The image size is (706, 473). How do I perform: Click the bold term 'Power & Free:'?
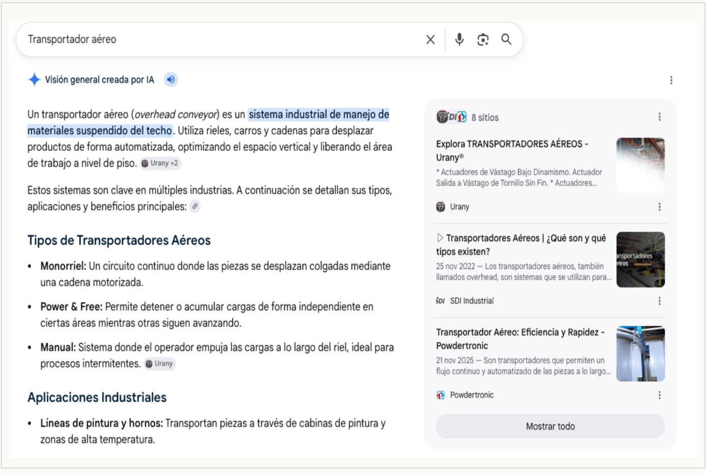tap(71, 307)
